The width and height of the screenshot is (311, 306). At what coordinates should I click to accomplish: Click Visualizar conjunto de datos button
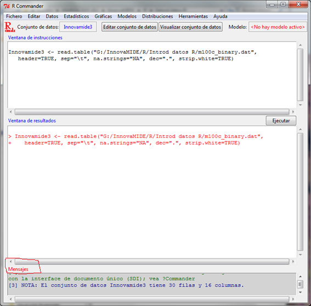pos(190,27)
